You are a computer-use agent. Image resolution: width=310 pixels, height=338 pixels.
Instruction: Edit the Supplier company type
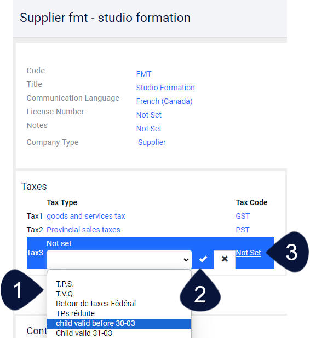(152, 142)
